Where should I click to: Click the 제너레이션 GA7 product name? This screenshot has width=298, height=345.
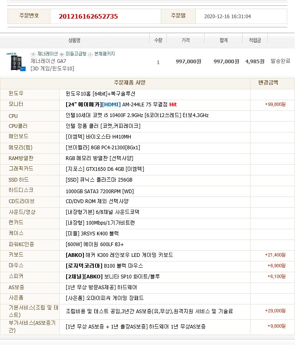(x=48, y=61)
